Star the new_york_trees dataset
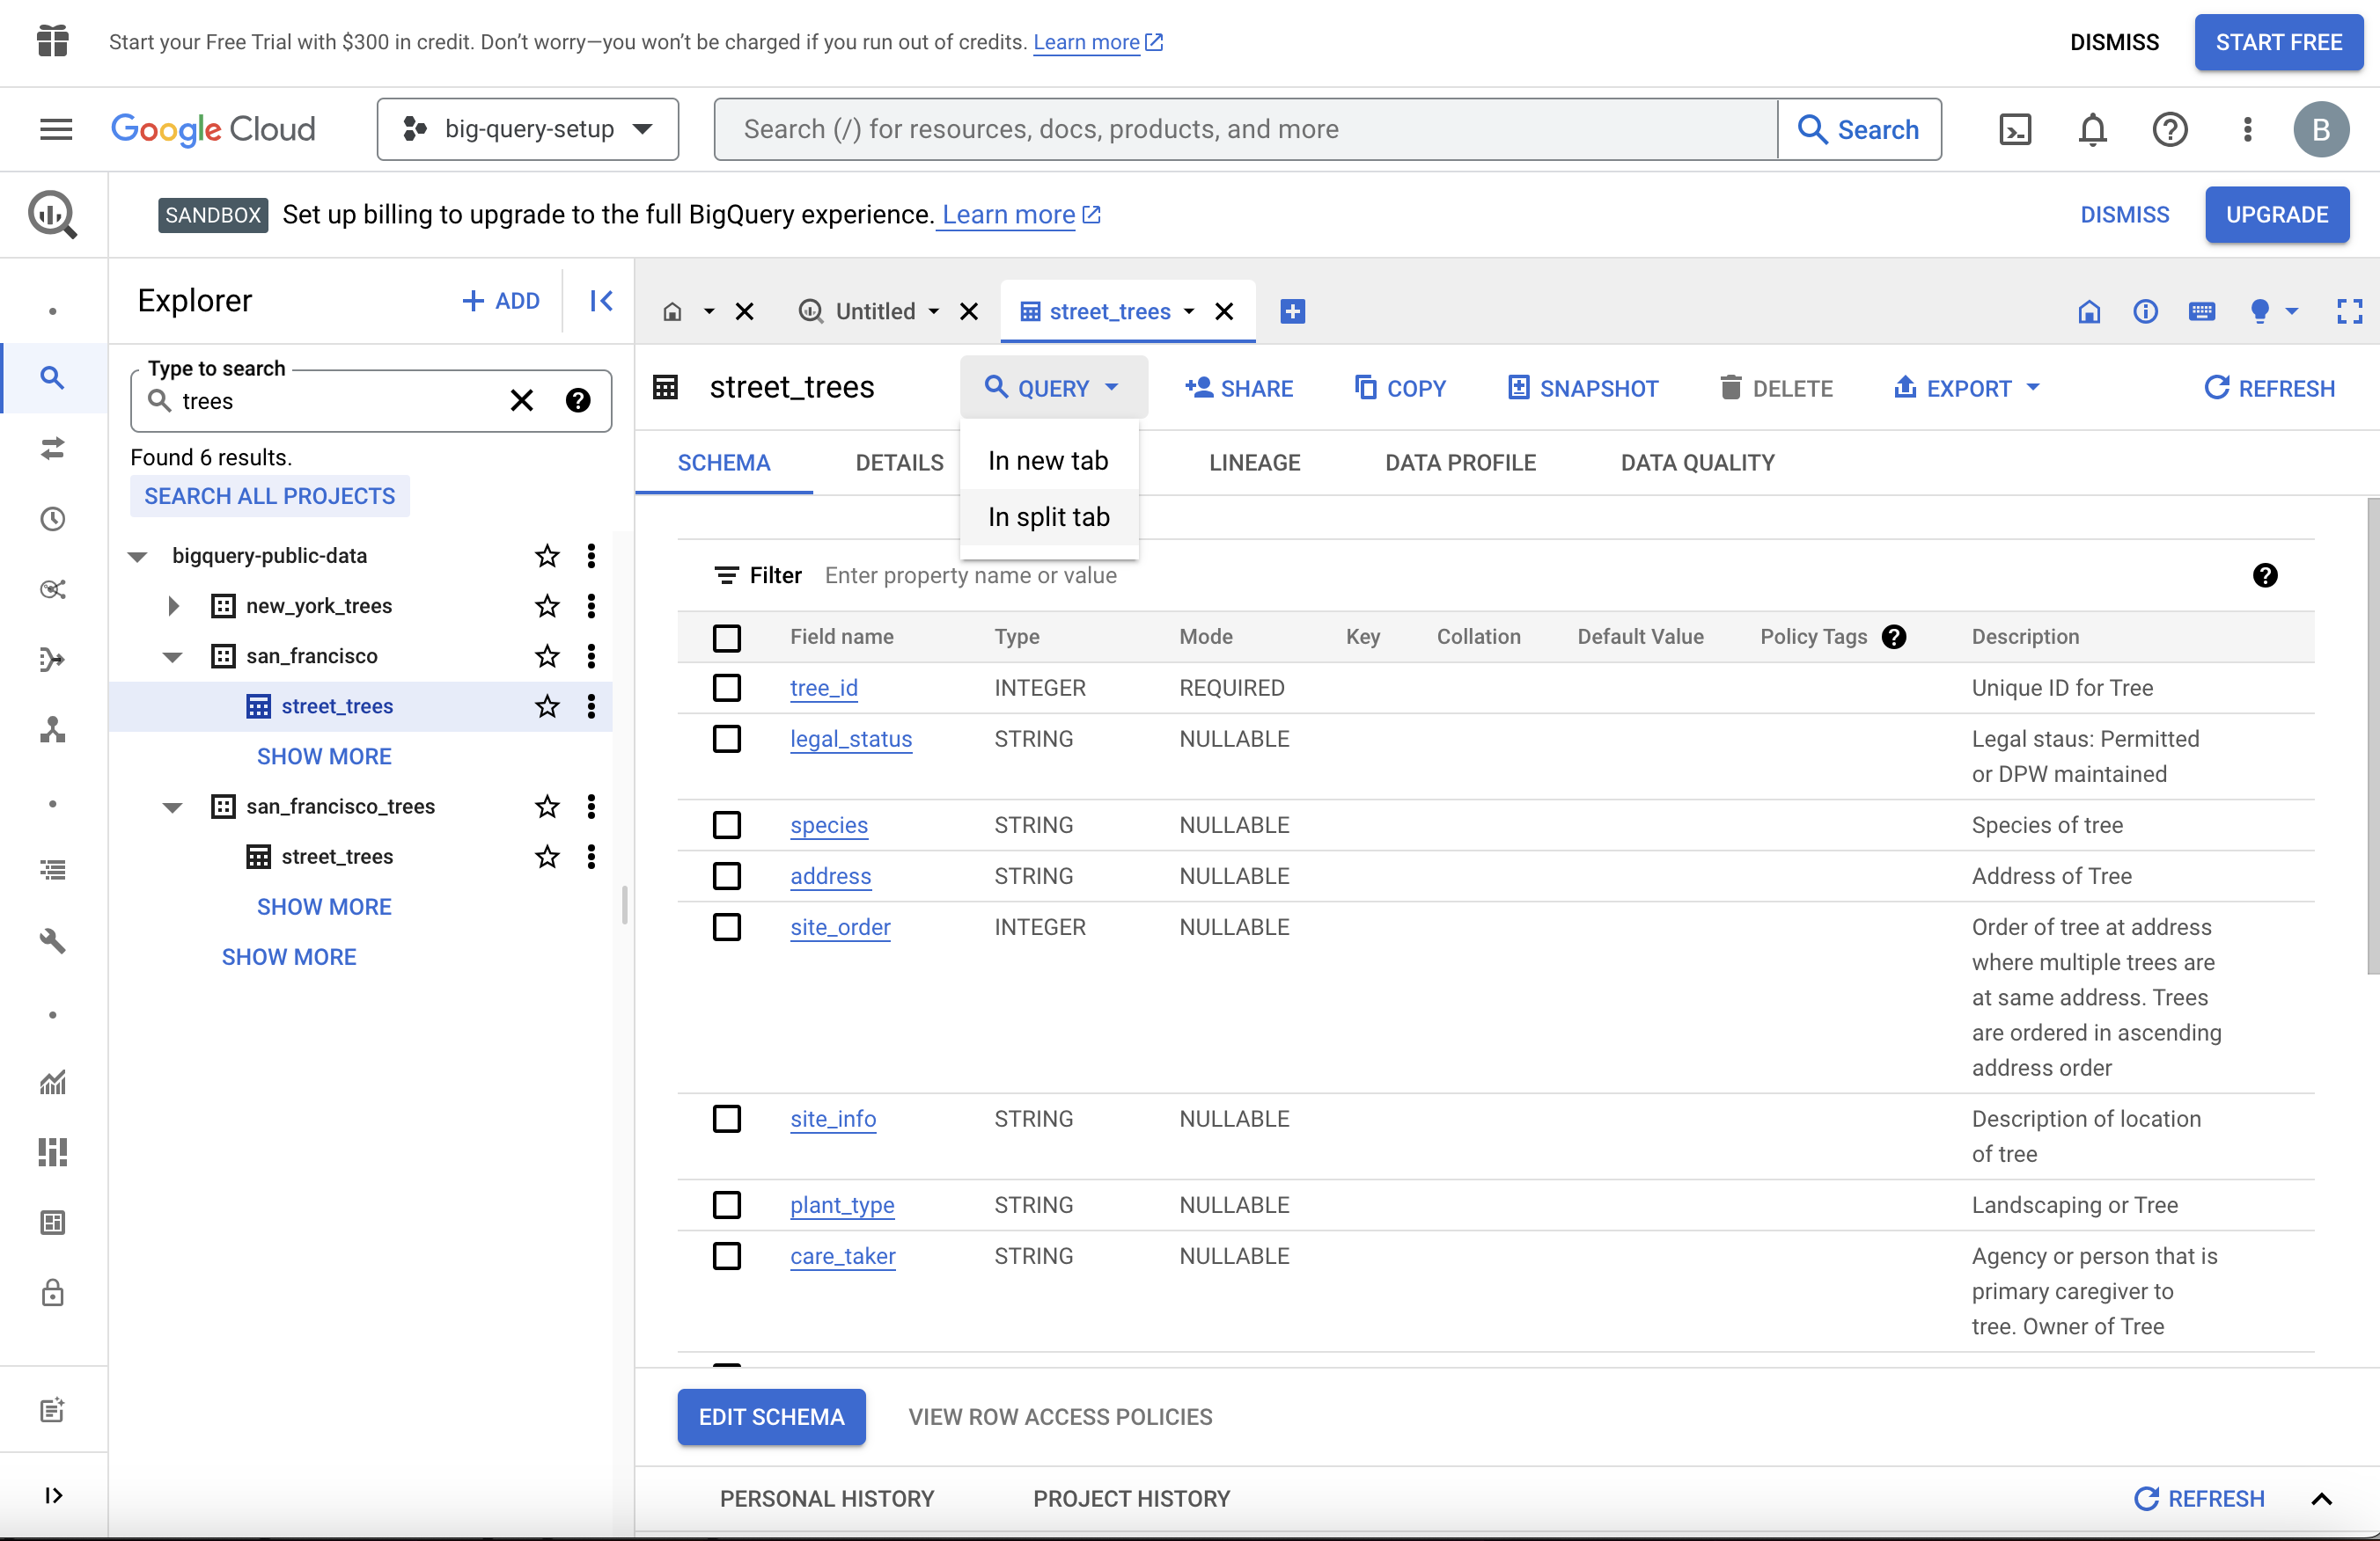The image size is (2380, 1541). point(547,606)
